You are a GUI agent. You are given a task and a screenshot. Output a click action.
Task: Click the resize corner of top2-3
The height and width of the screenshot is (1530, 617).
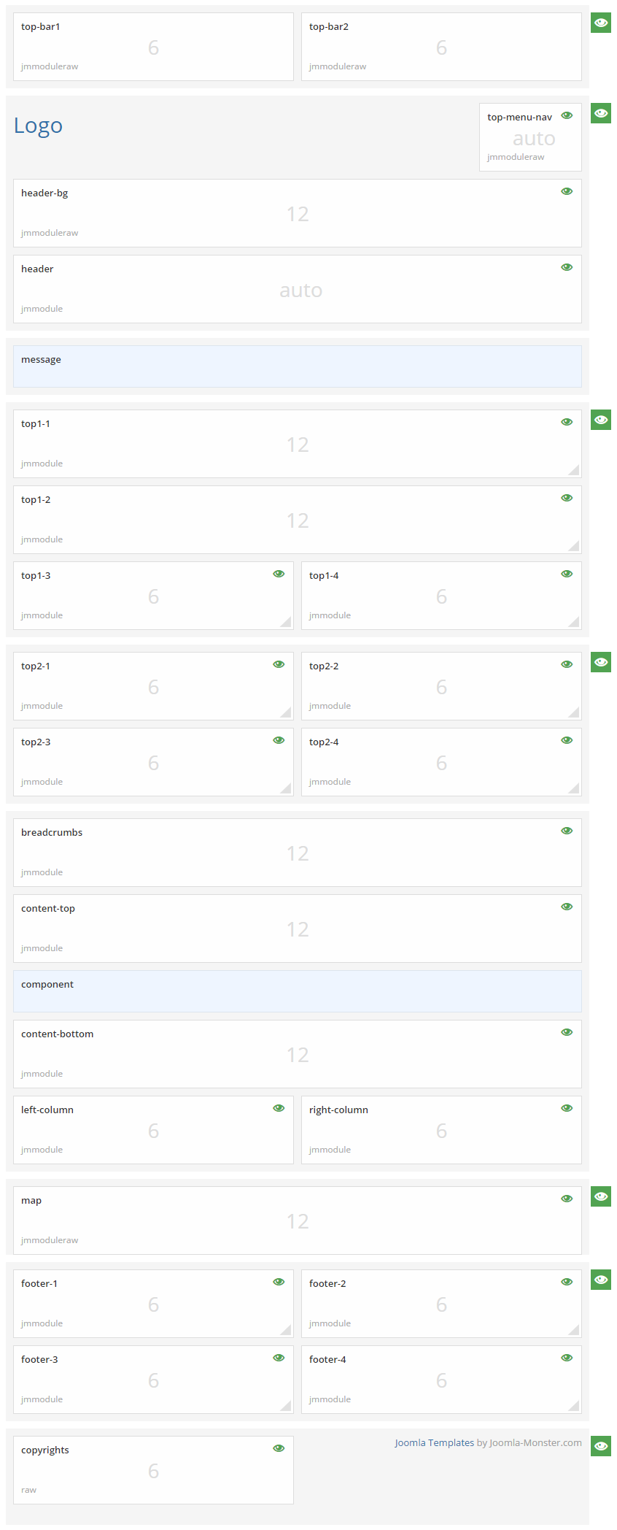click(287, 789)
